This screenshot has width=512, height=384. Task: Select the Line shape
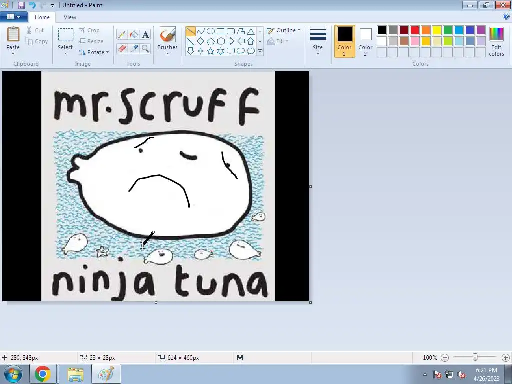(x=190, y=31)
